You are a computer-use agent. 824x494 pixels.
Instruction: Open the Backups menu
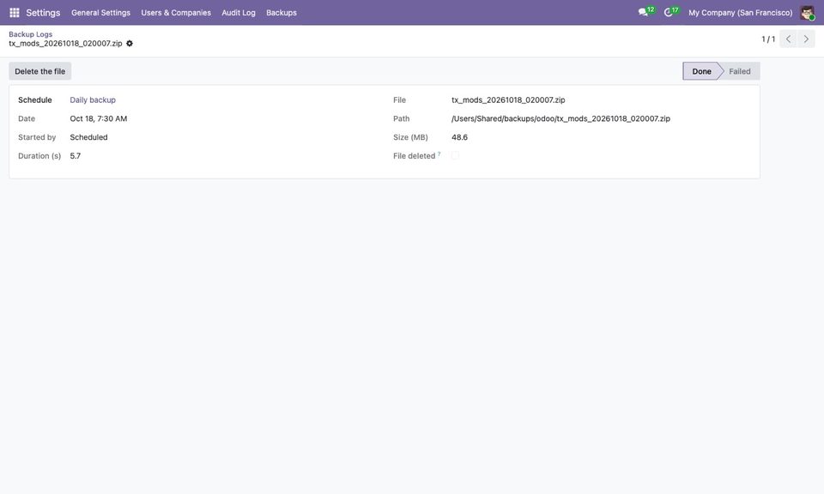tap(282, 13)
